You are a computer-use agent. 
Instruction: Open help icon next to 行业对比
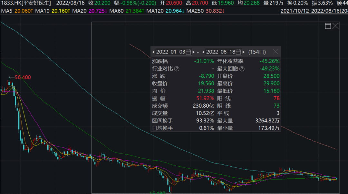[x=177, y=69]
